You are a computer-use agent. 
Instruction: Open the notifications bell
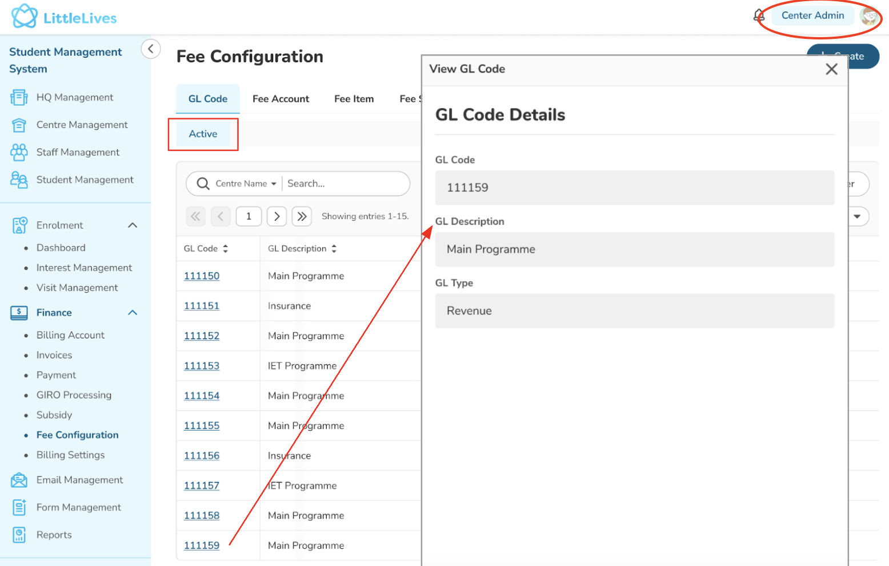tap(759, 15)
